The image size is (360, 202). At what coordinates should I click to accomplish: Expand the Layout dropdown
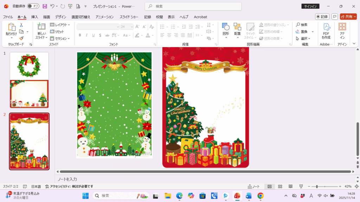click(60, 25)
